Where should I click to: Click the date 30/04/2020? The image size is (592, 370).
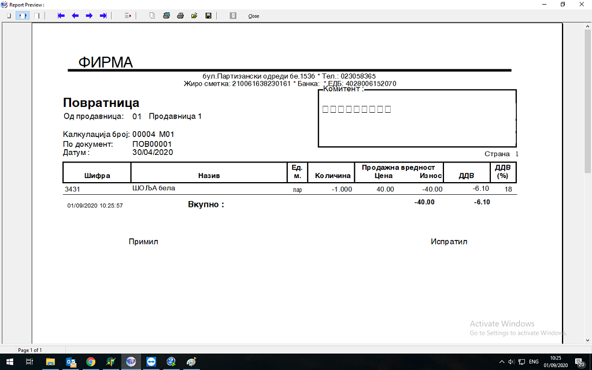153,153
